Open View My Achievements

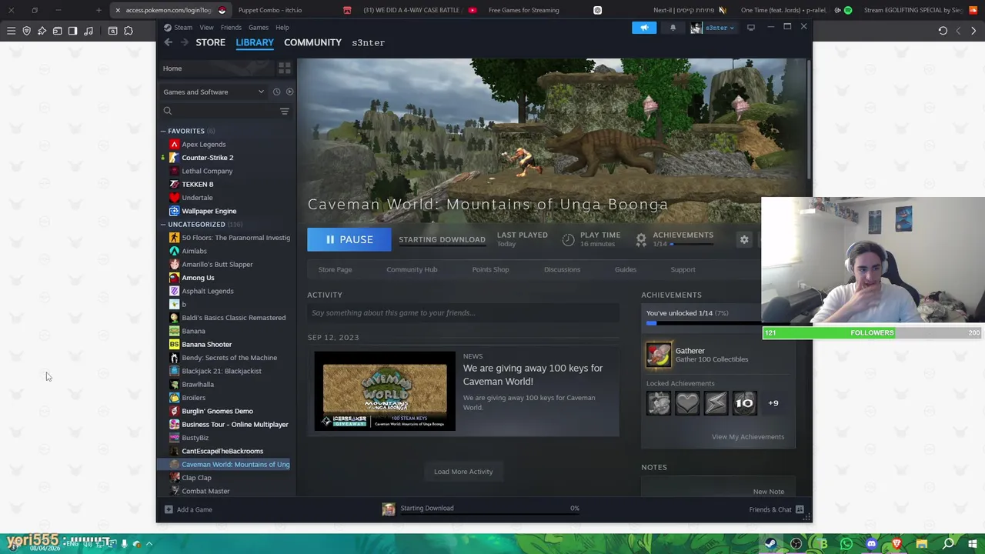[747, 437]
